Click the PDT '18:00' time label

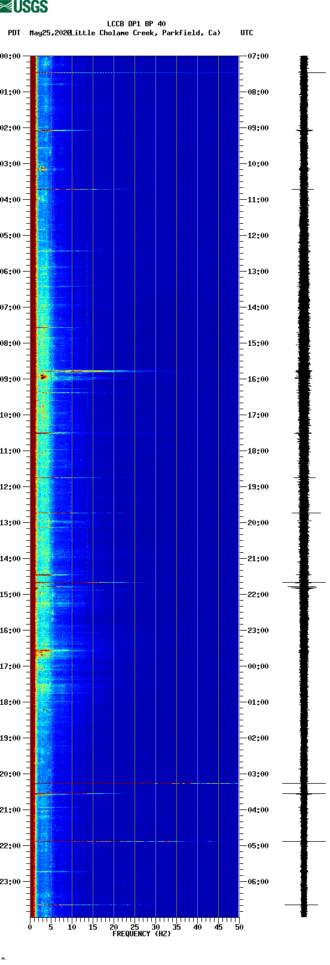[11, 702]
